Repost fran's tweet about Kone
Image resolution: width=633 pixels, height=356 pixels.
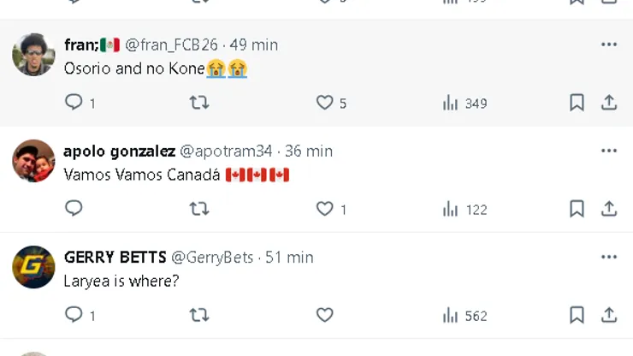(198, 103)
